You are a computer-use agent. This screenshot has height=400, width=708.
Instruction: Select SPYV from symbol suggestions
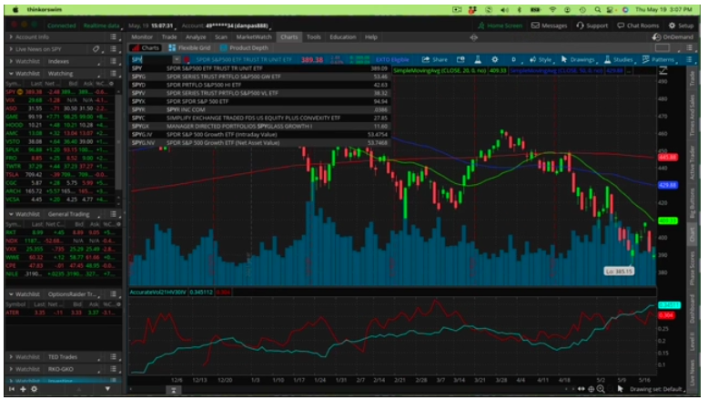click(x=259, y=93)
